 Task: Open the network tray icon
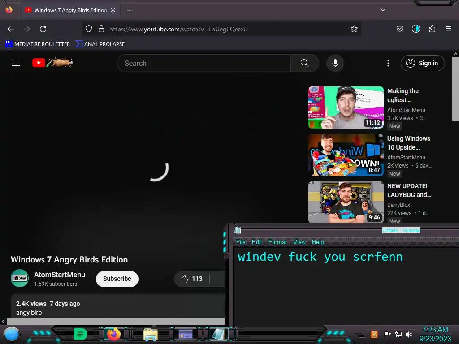tap(398, 334)
